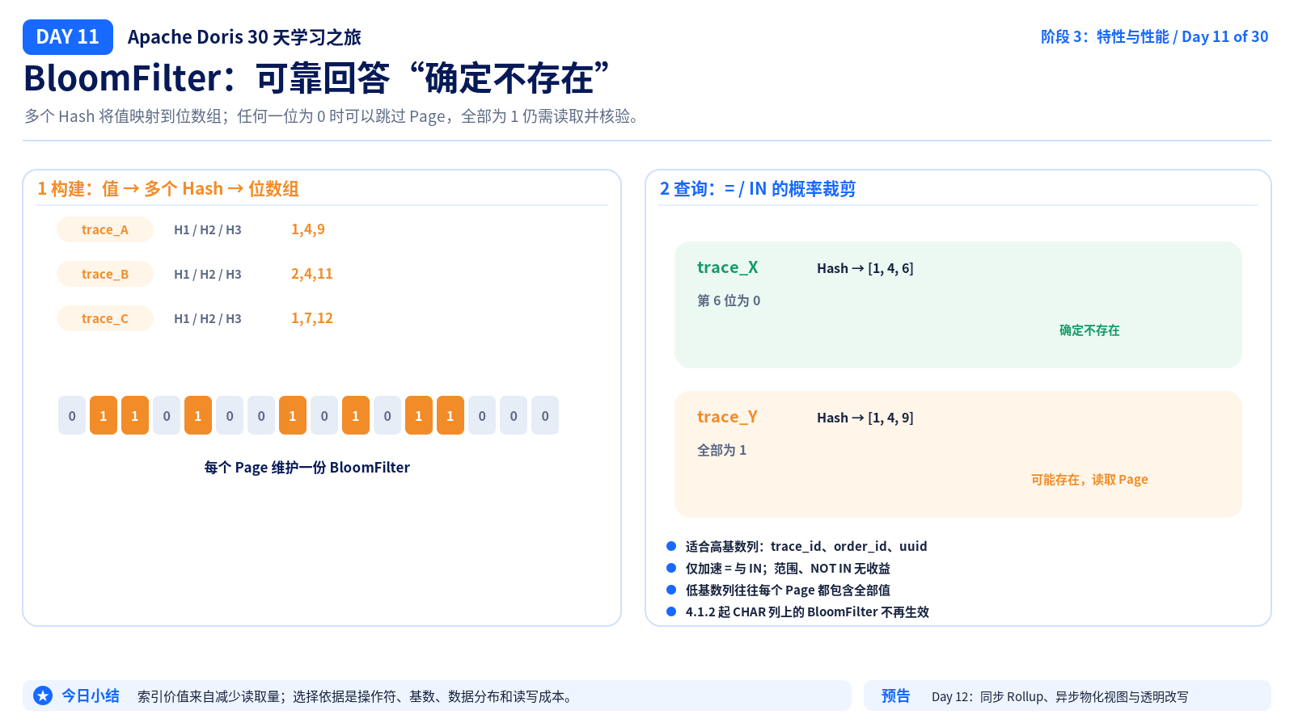Click the heading "2 查询：= / IN 的概率裁剪"
The height and width of the screenshot is (727, 1294).
click(758, 189)
